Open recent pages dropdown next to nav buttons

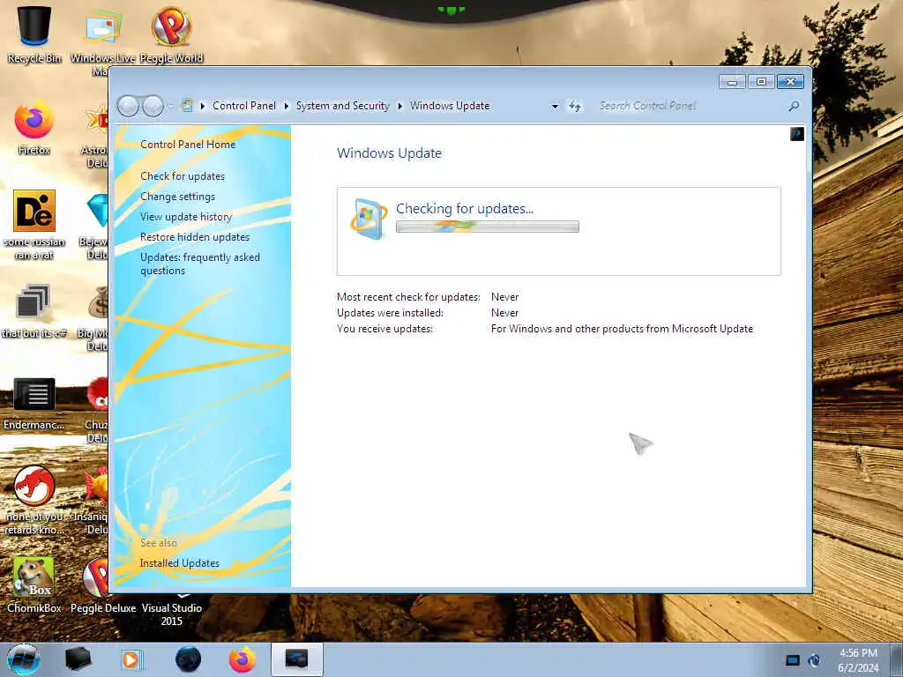click(x=170, y=107)
